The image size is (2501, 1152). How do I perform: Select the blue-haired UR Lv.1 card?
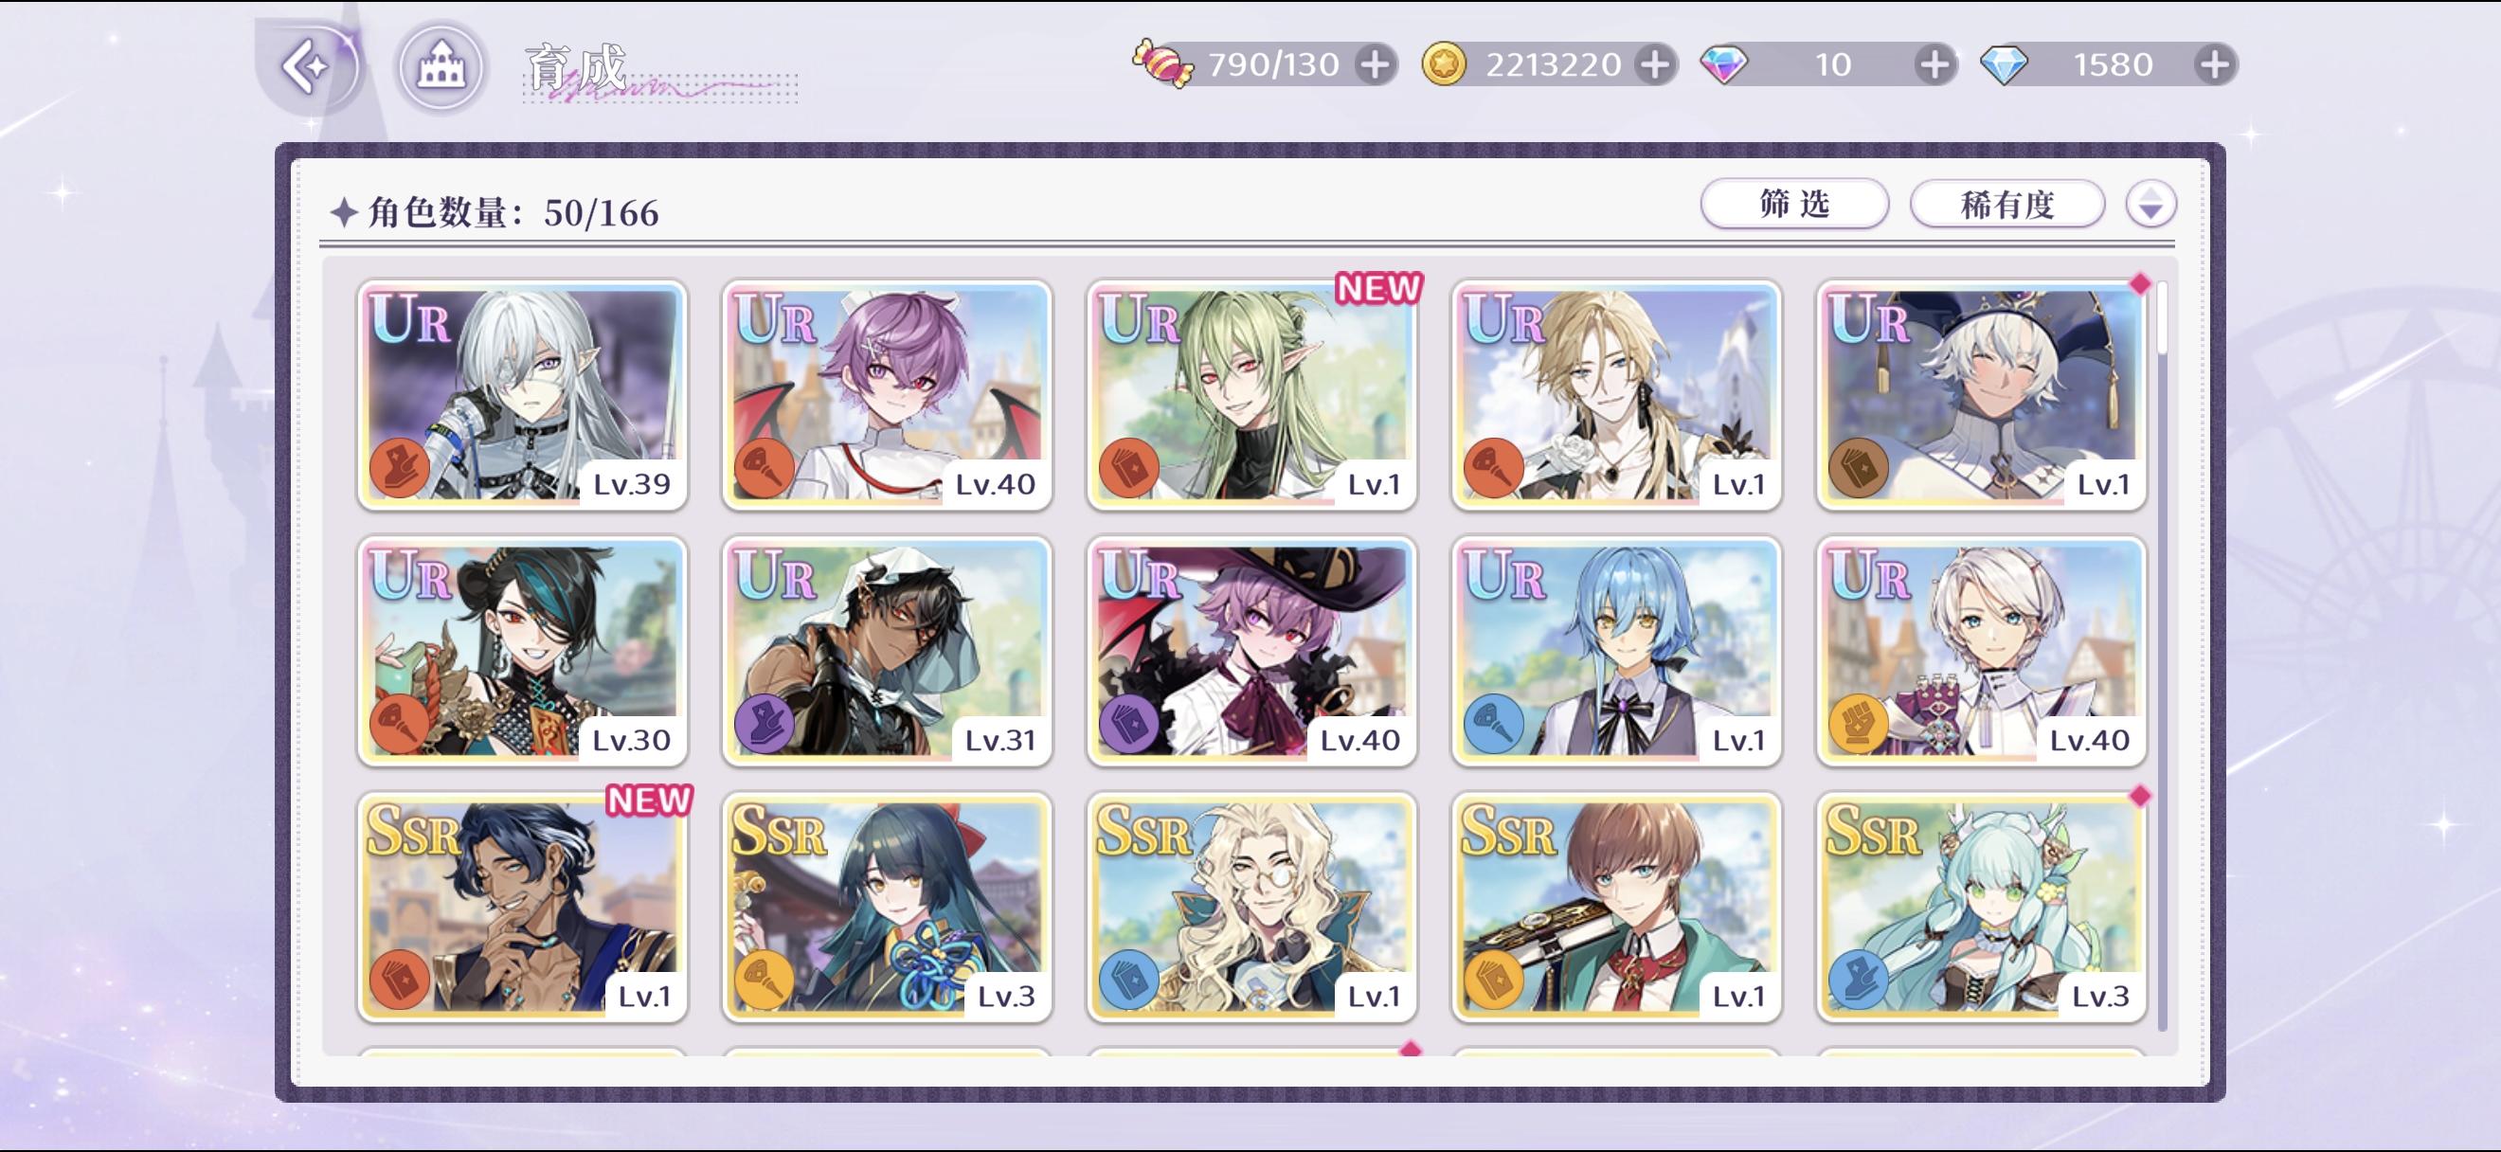coord(1616,650)
